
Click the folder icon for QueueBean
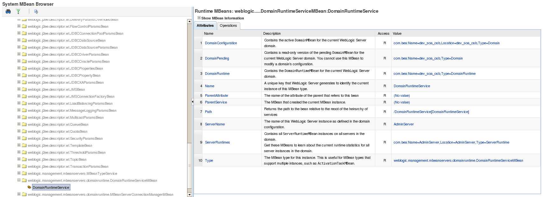click(24, 124)
